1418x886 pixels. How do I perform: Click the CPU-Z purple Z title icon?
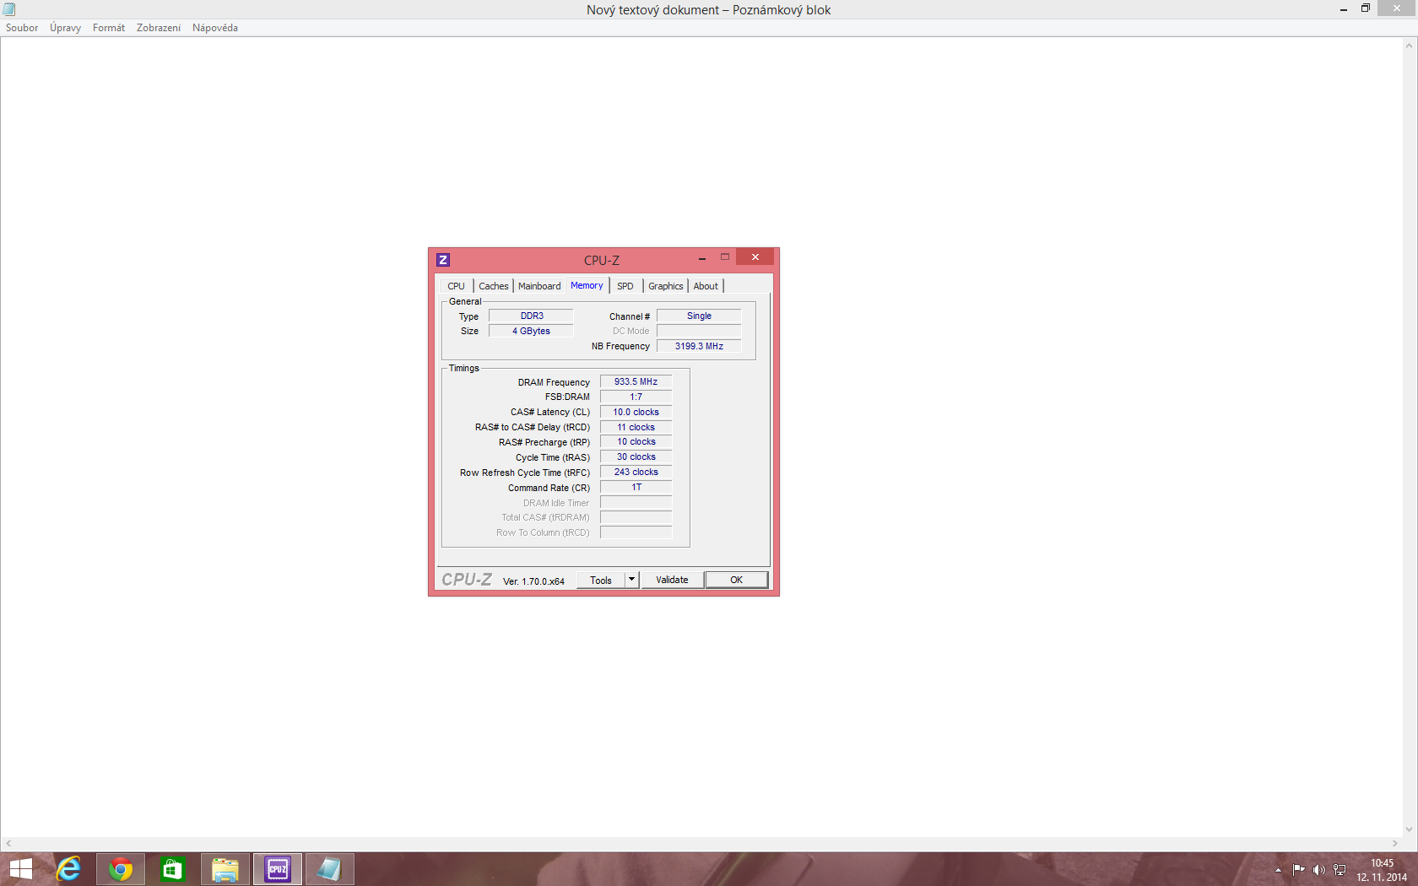[x=443, y=260]
